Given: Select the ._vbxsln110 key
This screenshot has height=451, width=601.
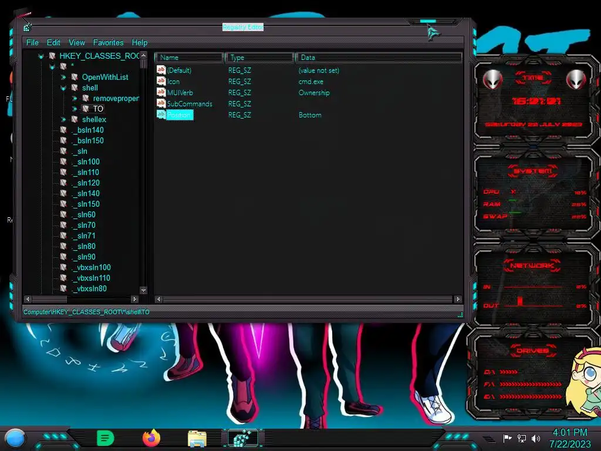Looking at the screenshot, I should tap(91, 278).
